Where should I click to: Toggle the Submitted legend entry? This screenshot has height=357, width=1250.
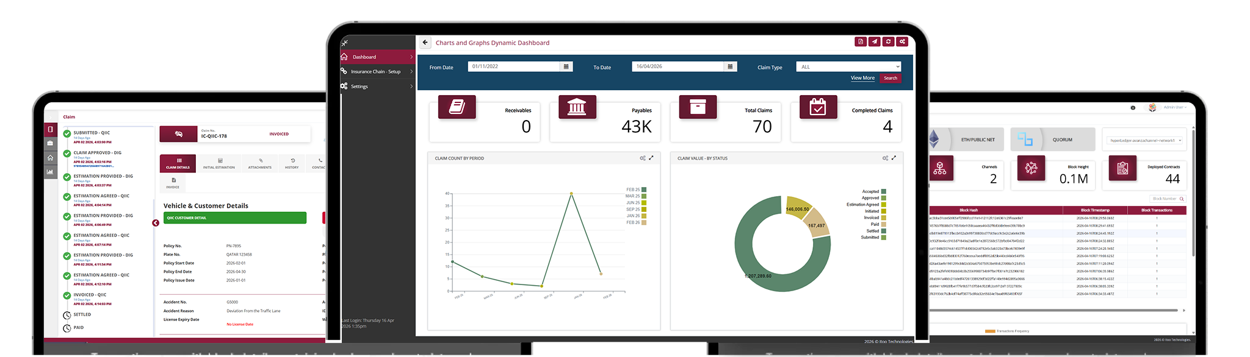[883, 237]
